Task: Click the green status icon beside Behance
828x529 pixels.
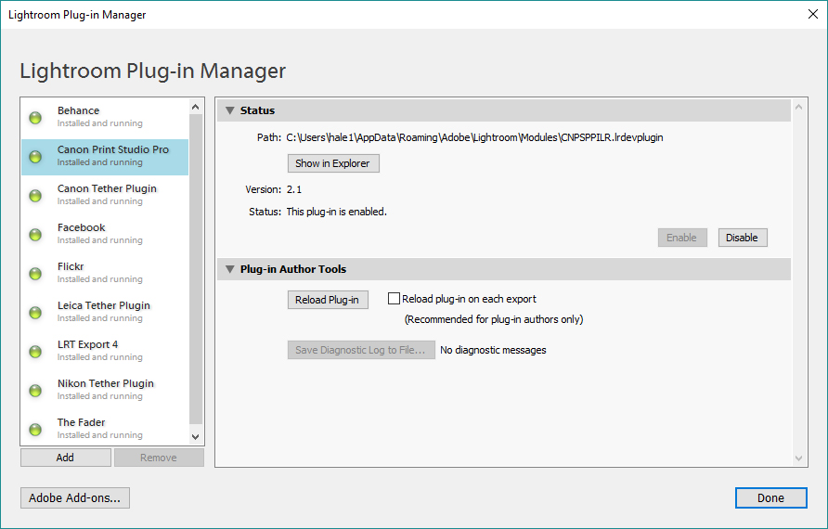Action: pyautogui.click(x=35, y=118)
